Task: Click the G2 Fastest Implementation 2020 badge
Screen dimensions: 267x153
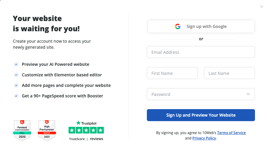Action: point(22,130)
